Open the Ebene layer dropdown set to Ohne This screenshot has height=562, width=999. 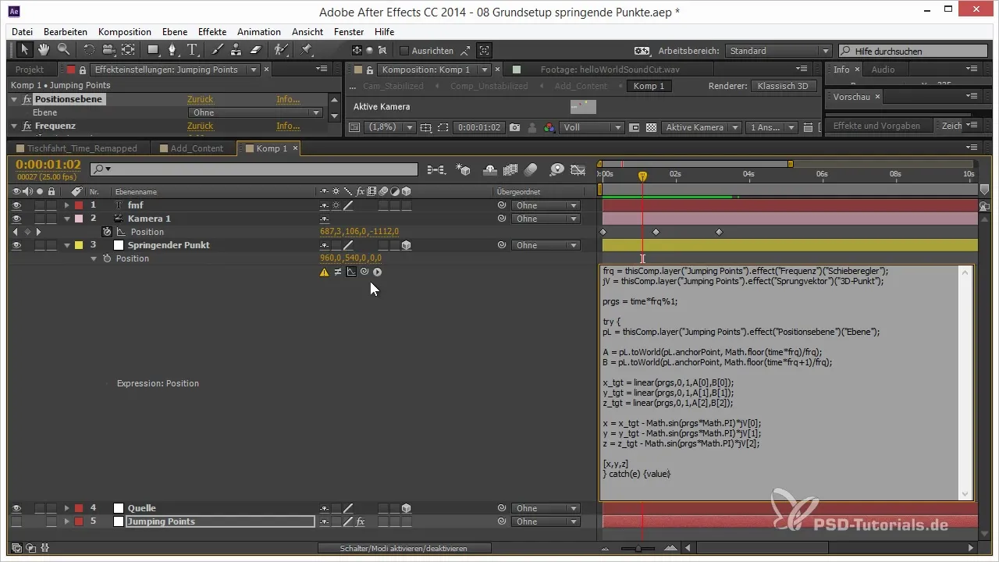pyautogui.click(x=255, y=112)
